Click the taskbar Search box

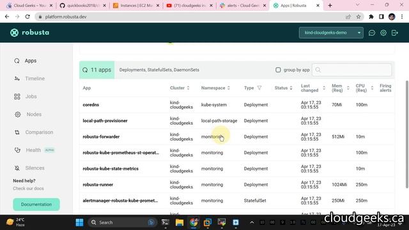122,222
